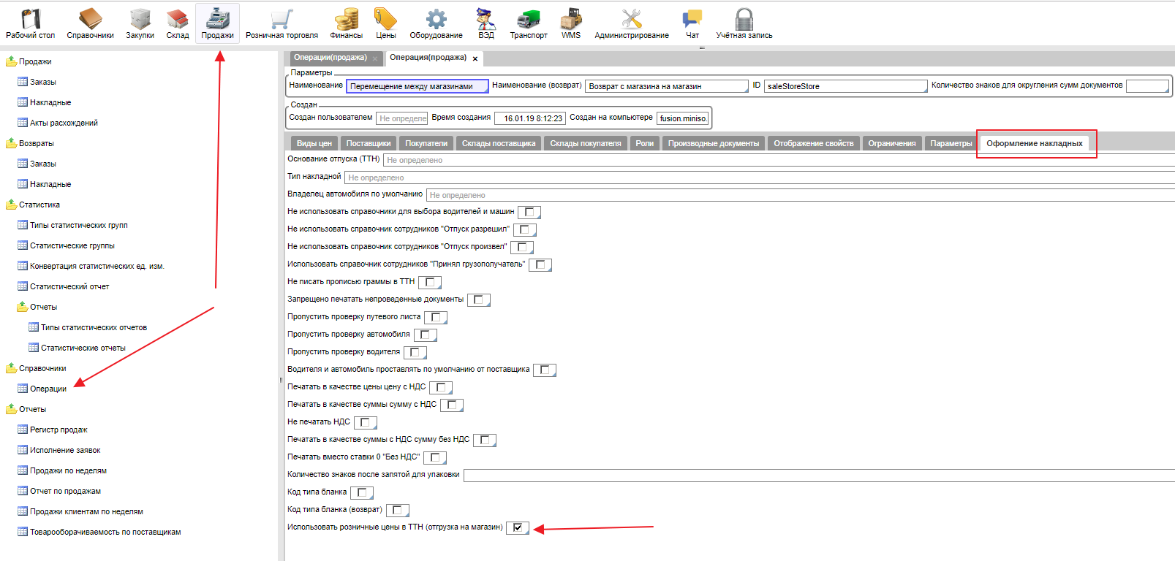1175x561 pixels.
Task: Uncheck 'Использовать розничные цены в ТТН' checkbox
Action: [x=518, y=527]
